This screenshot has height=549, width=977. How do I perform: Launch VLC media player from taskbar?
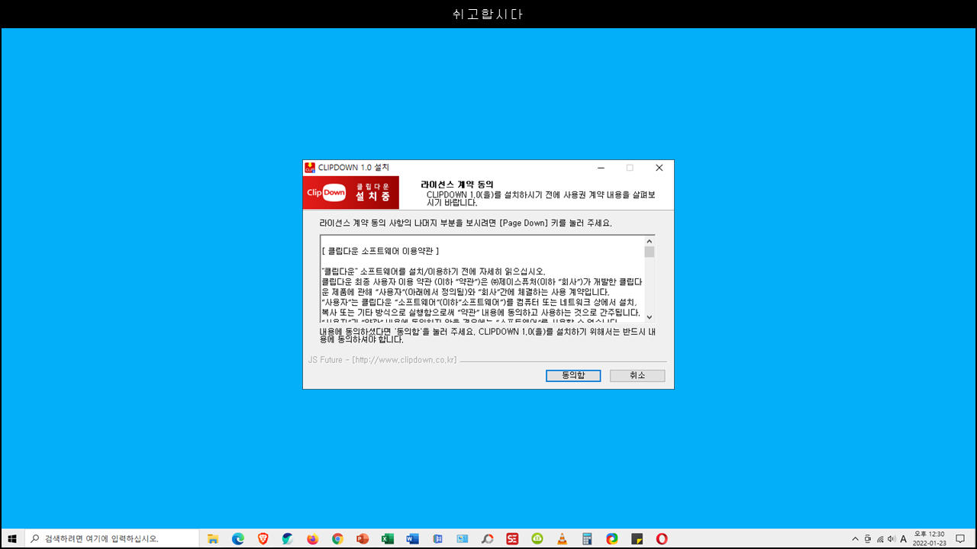coord(562,538)
